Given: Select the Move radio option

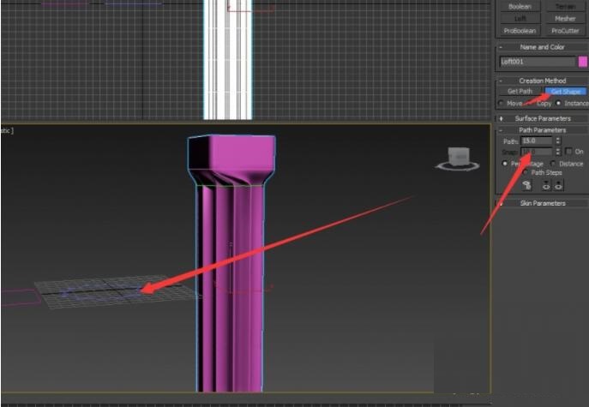Looking at the screenshot, I should (502, 103).
